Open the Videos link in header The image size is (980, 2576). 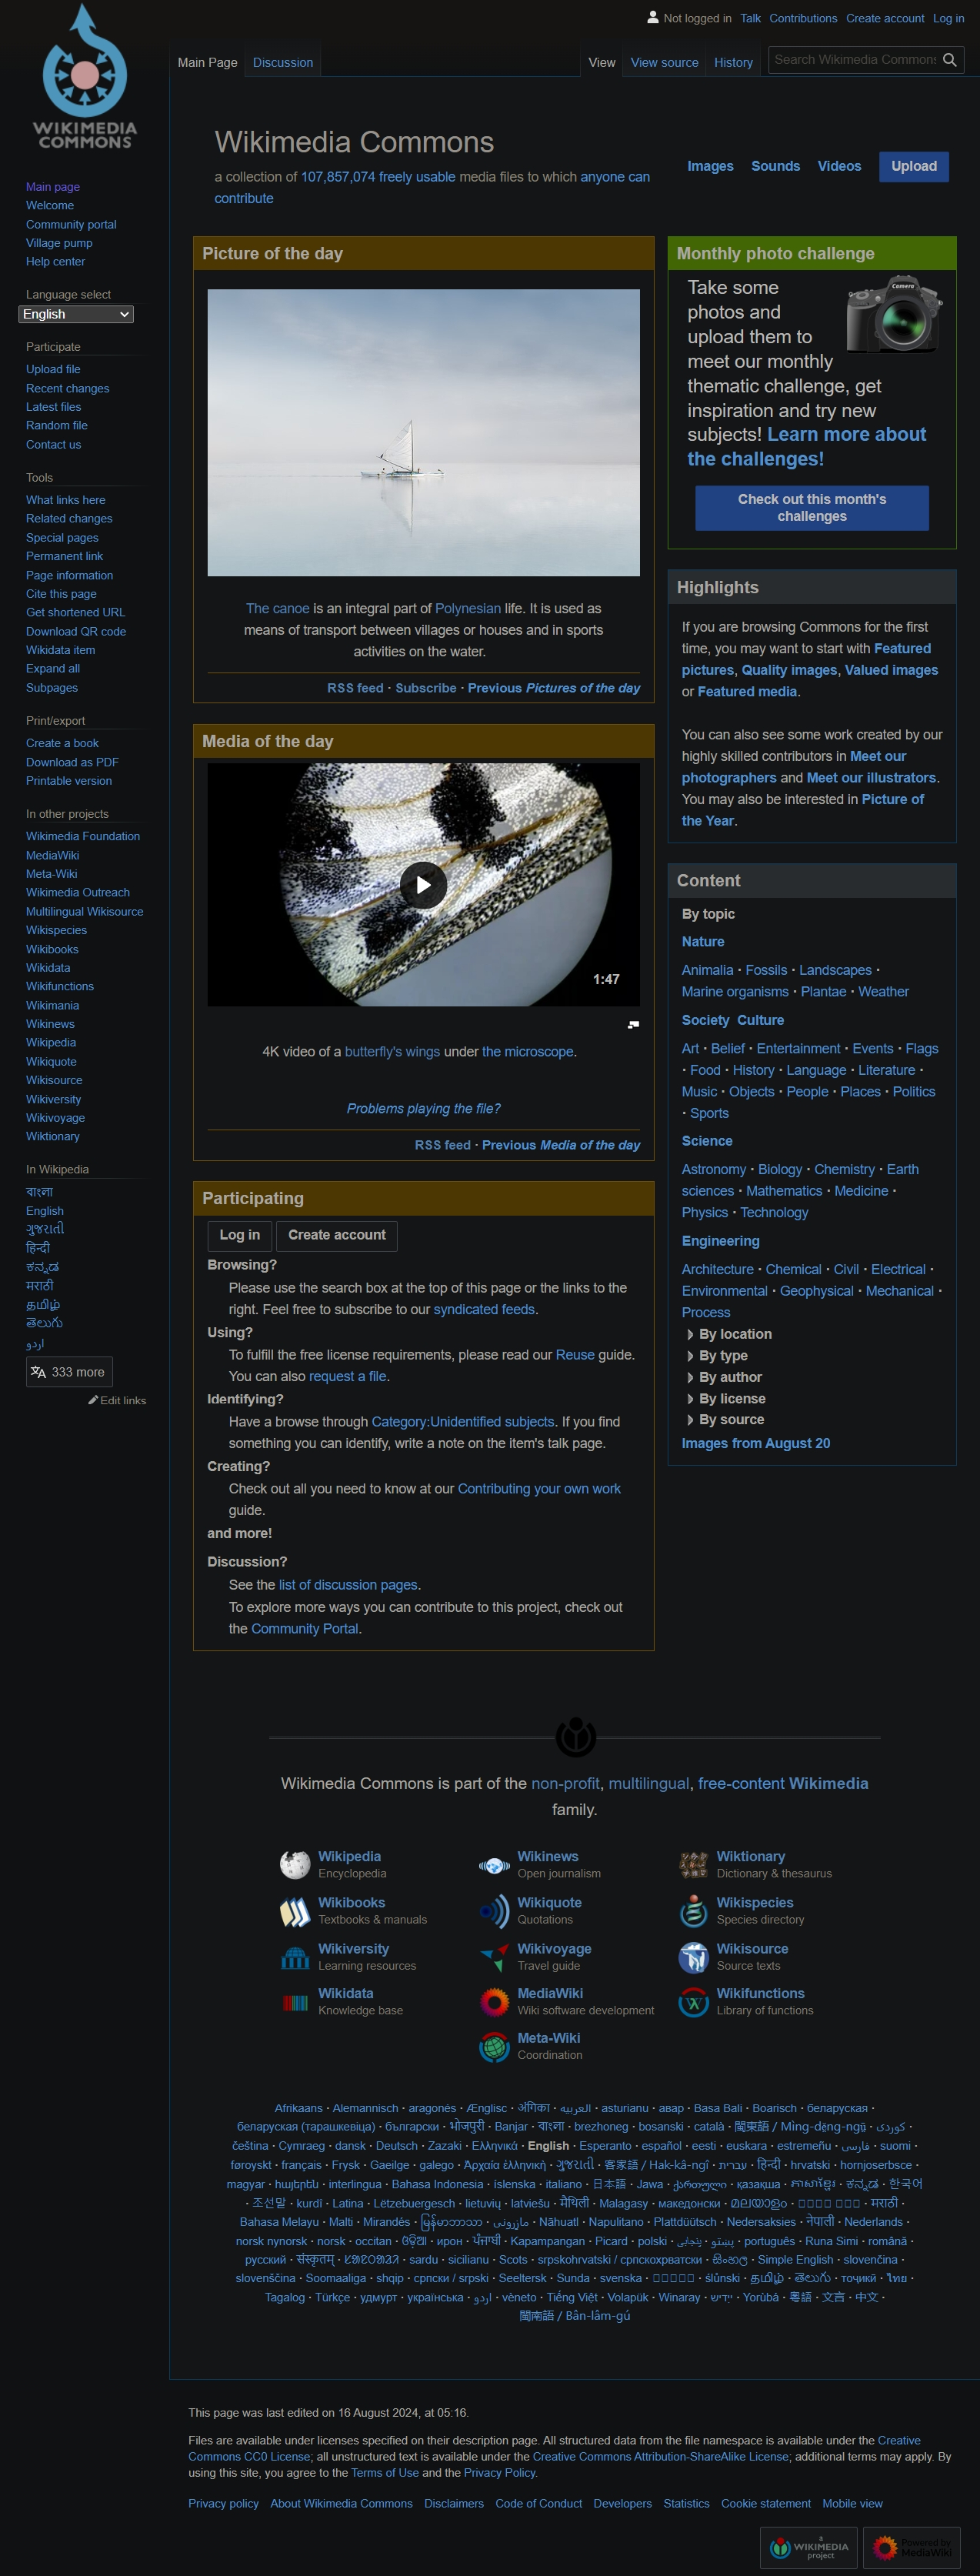[839, 166]
